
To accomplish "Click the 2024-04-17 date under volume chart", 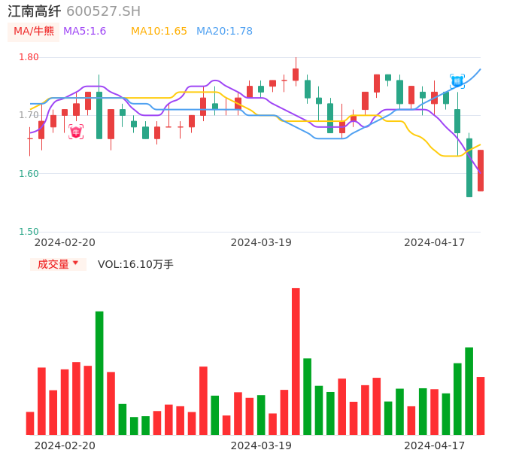I will [x=435, y=445].
